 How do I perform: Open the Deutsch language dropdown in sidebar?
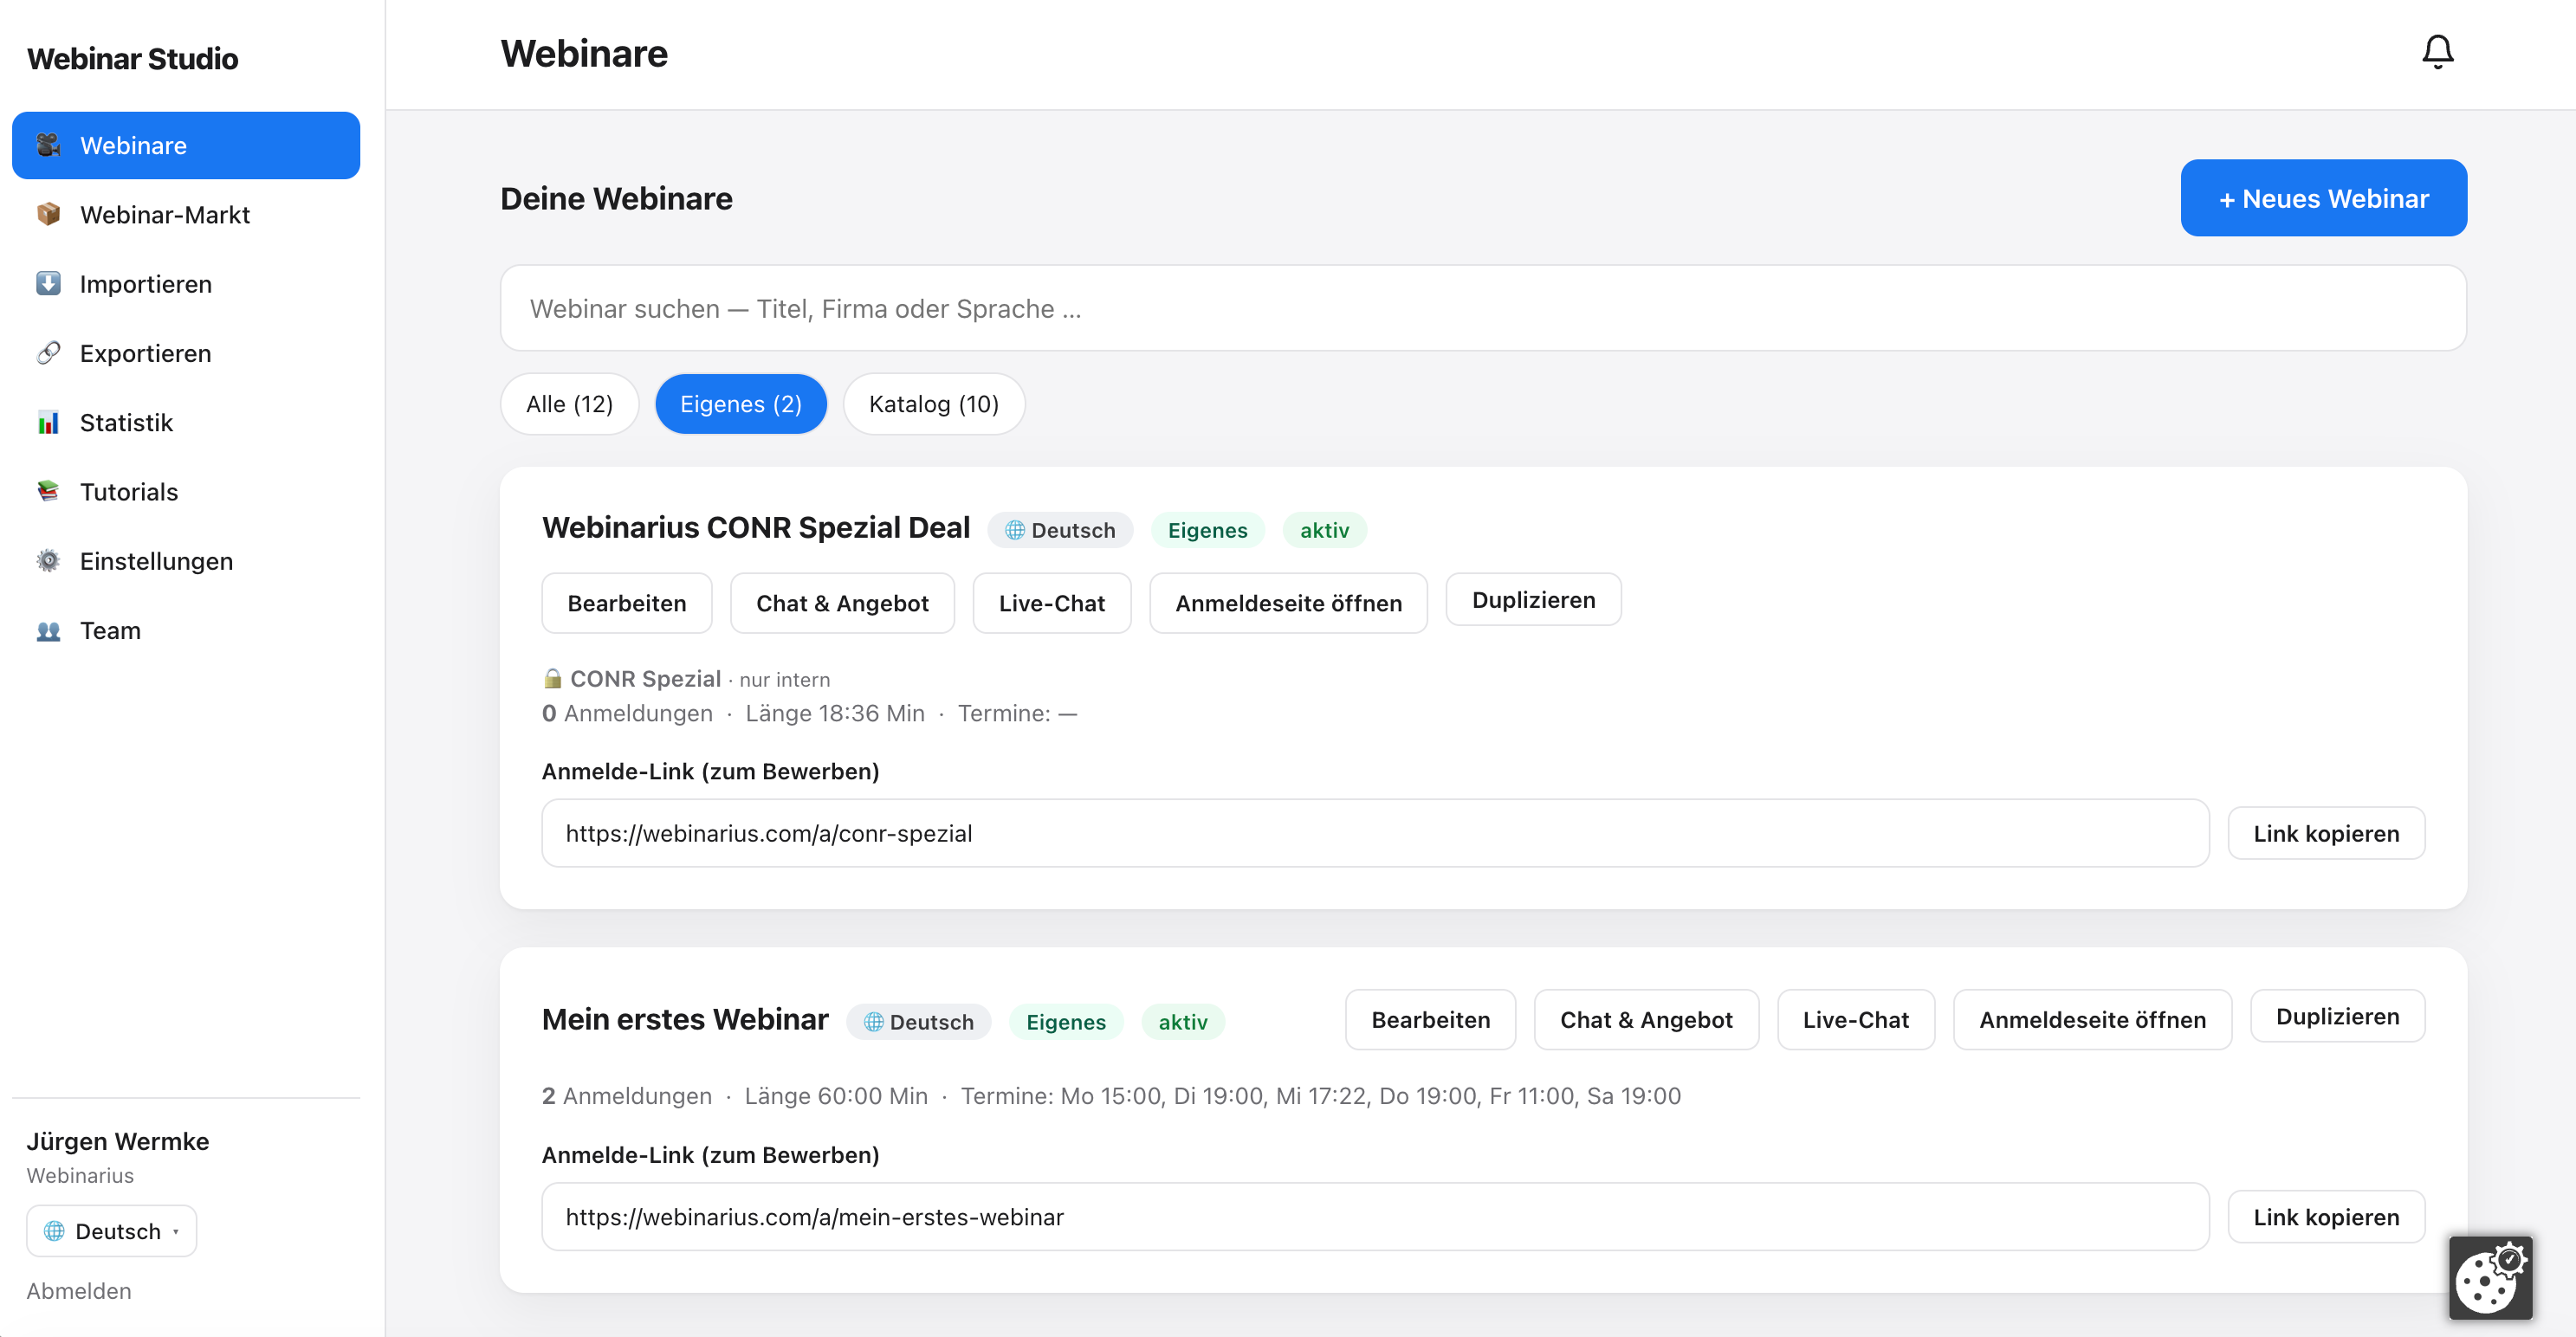111,1231
